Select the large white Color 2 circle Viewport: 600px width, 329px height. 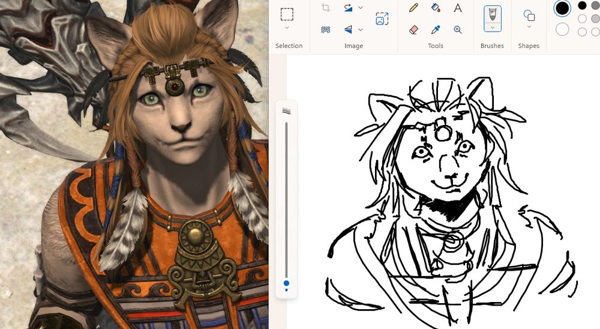562,29
